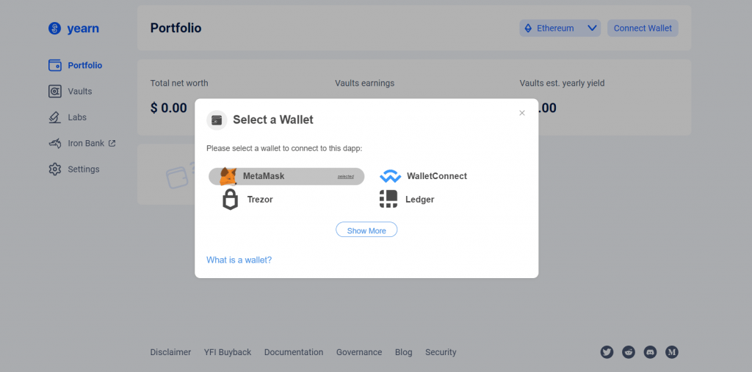Click the yearn logo icon

pyautogui.click(x=54, y=29)
